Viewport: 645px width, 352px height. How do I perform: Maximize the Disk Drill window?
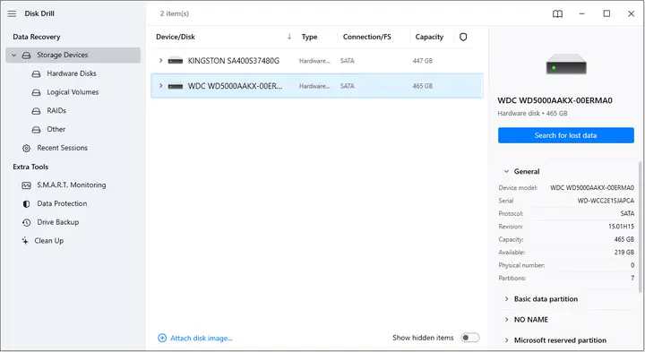pos(606,13)
